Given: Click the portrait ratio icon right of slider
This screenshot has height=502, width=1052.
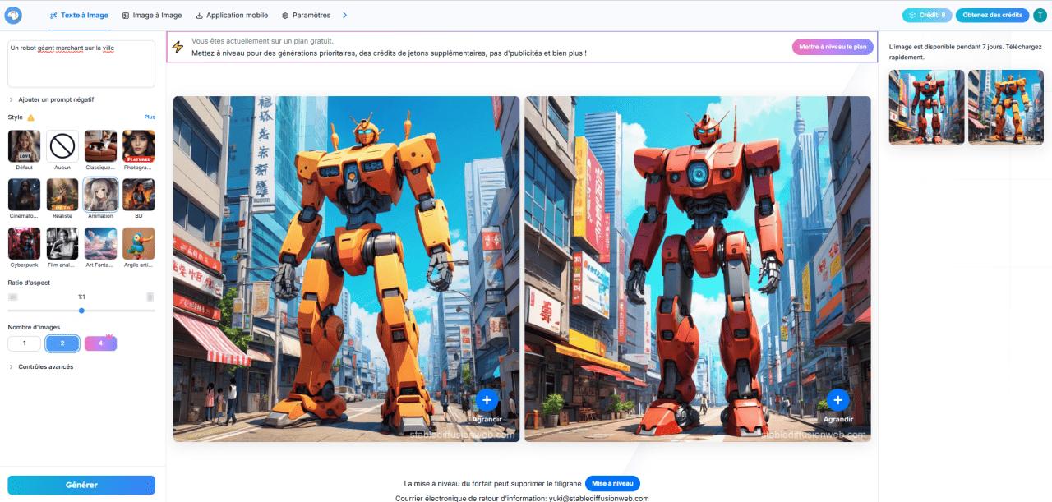Looking at the screenshot, I should 150,297.
